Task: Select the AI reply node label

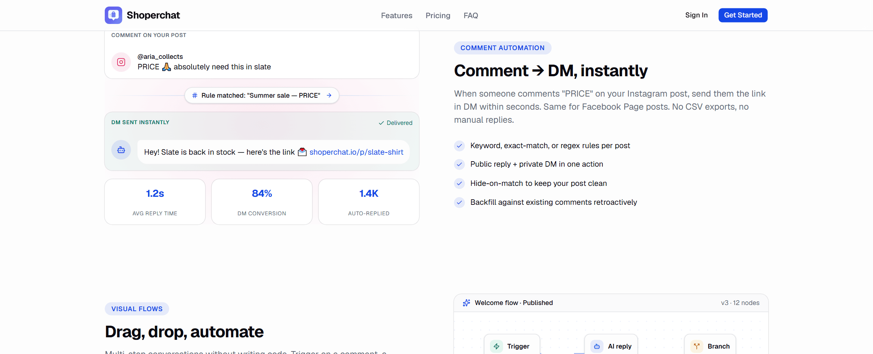Action: coord(619,346)
